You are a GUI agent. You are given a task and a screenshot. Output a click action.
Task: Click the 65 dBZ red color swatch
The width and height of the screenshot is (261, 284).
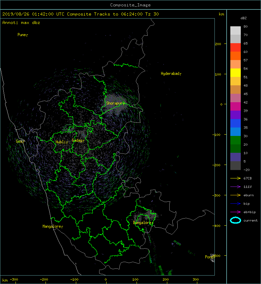click(x=235, y=48)
